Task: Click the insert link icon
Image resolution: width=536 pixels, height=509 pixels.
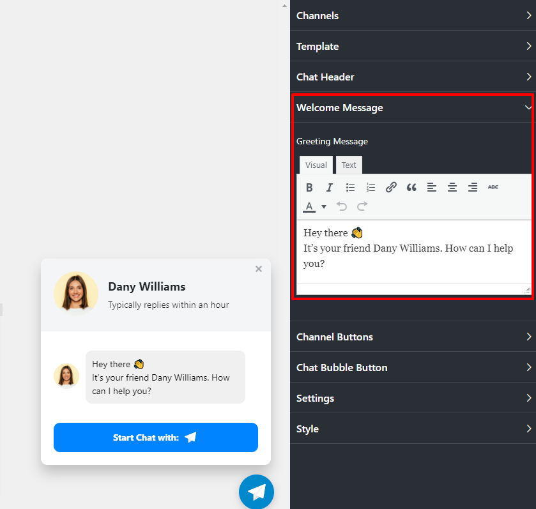Action: [391, 187]
